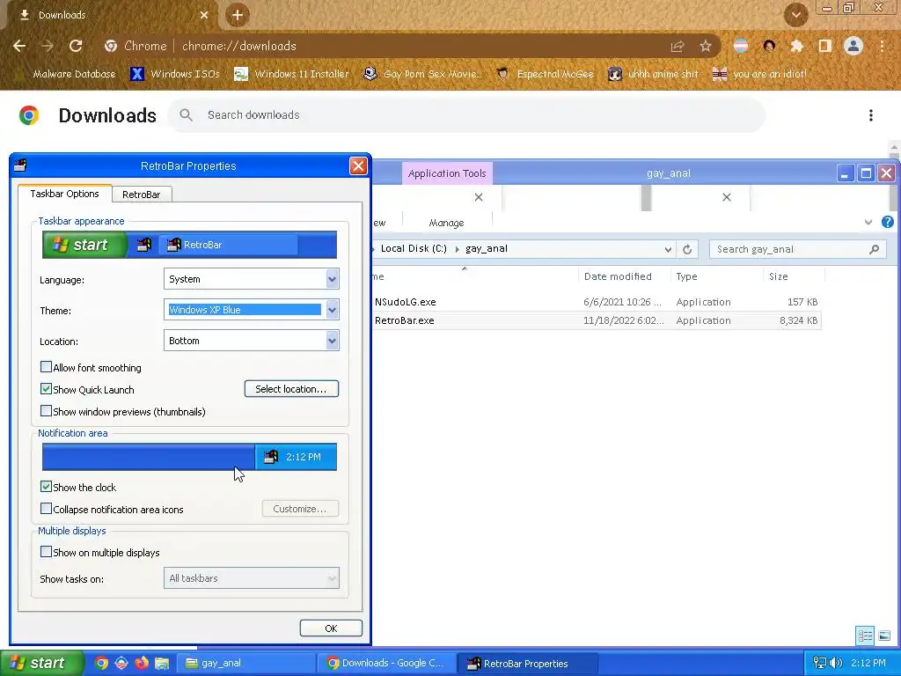Image resolution: width=901 pixels, height=676 pixels.
Task: Open the Malware Database bookmark
Action: tap(65, 74)
